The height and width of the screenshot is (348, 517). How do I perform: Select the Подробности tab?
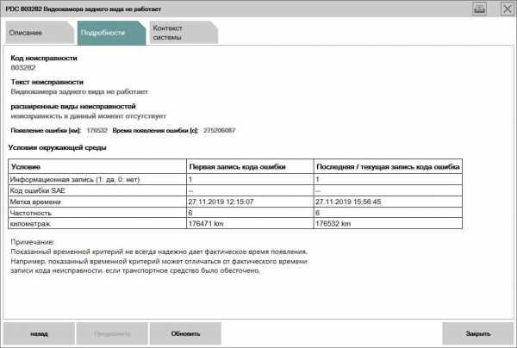[97, 33]
